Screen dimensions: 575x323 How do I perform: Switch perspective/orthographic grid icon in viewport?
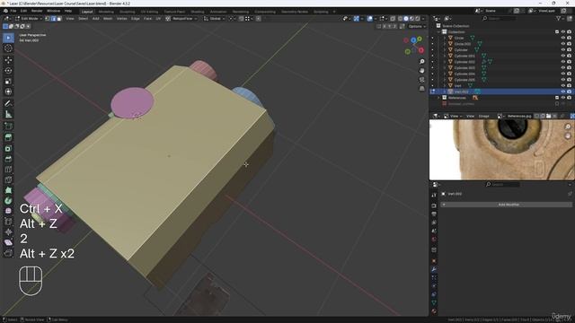(x=421, y=88)
